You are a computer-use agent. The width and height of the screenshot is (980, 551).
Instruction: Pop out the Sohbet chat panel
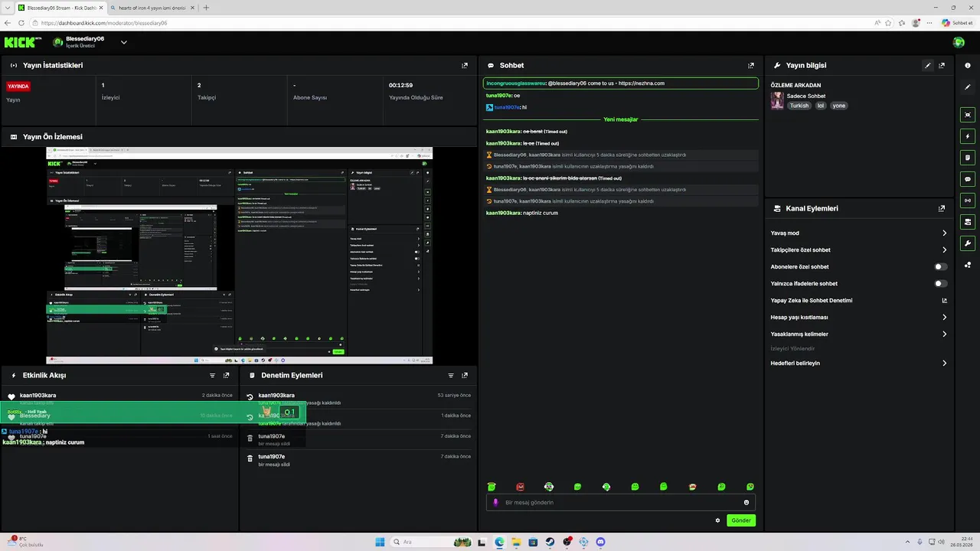[x=751, y=66]
